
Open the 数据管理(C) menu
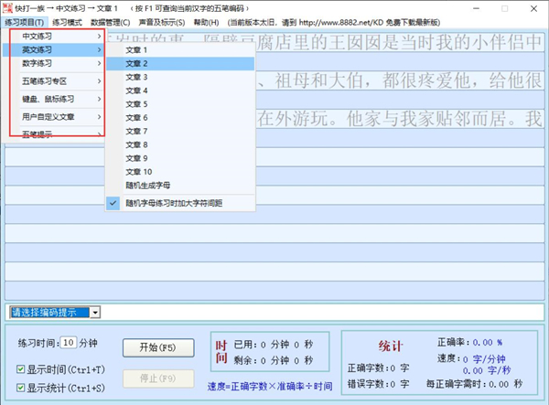point(111,21)
